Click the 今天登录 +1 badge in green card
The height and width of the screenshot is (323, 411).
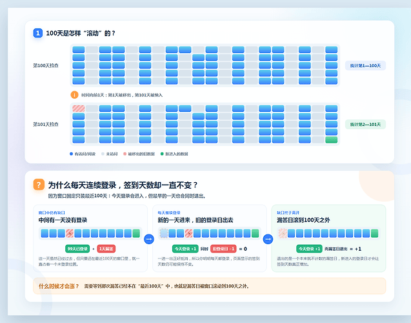click(309, 249)
